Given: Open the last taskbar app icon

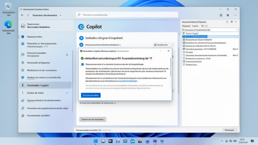Looking at the screenshot, I should (162, 141).
